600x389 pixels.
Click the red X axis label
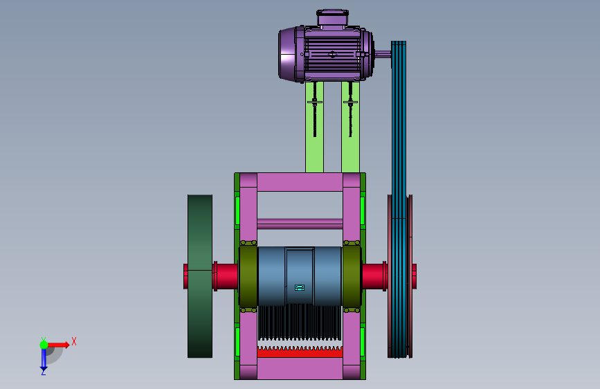point(74,341)
